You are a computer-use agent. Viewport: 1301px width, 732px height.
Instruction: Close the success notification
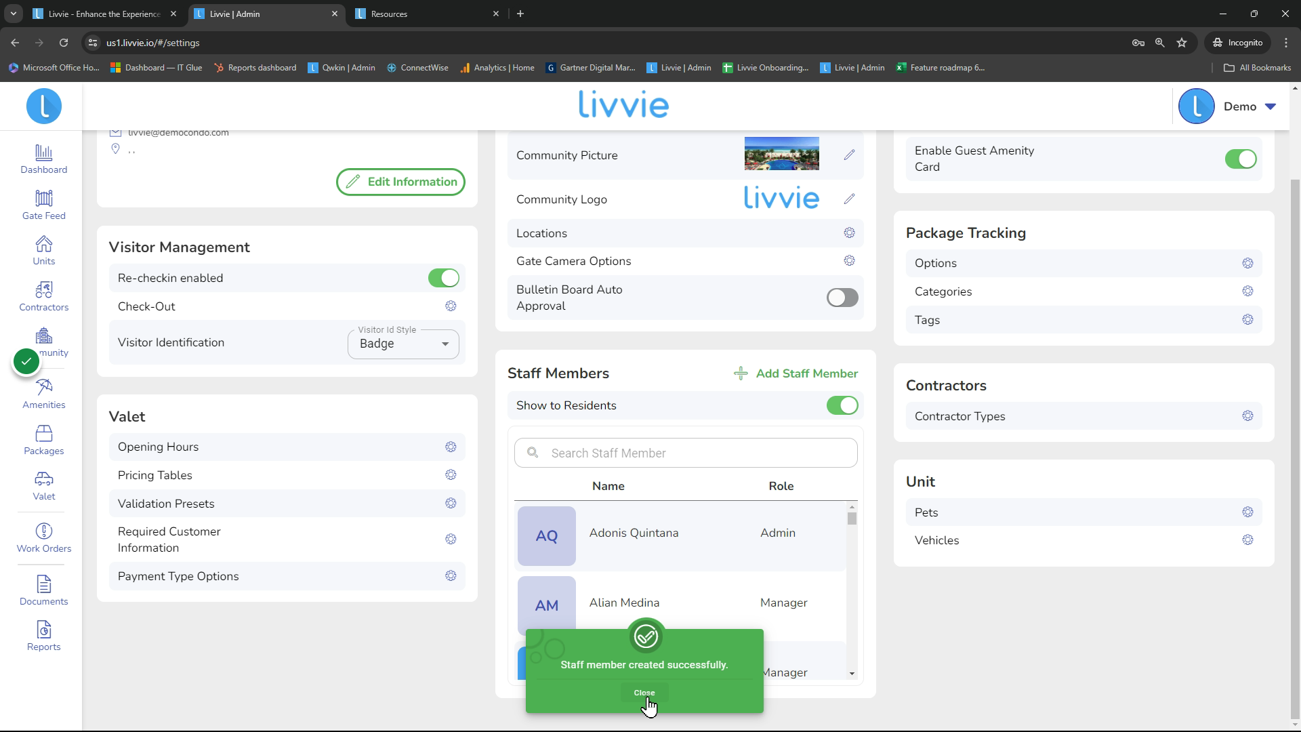tap(644, 693)
